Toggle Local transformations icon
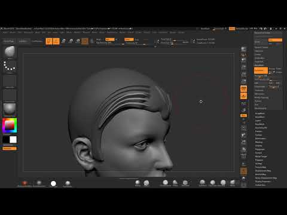The width and height of the screenshot is (287, 215). click(x=243, y=103)
